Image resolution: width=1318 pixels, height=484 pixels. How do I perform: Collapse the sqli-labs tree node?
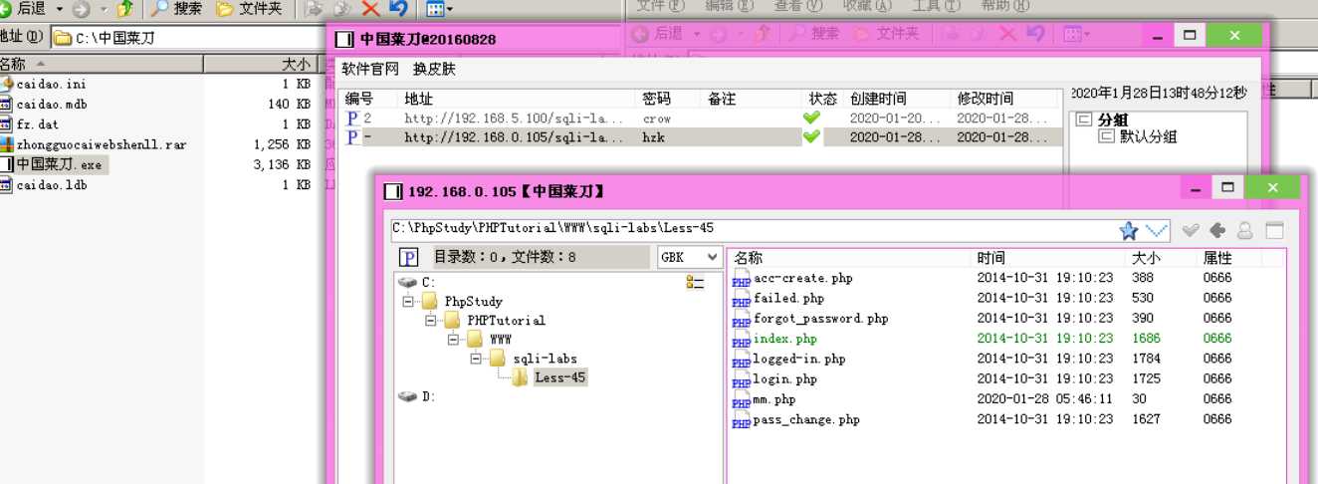point(477,359)
